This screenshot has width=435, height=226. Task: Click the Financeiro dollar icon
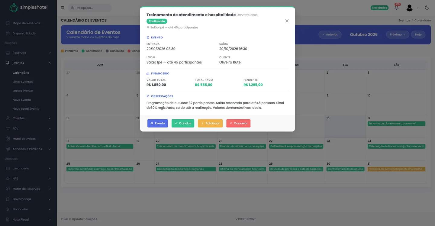[x=8, y=209]
